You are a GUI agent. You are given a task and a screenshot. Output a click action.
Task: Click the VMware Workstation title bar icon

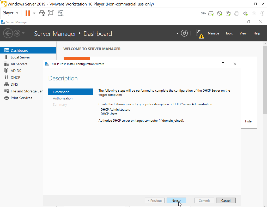pos(4,4)
